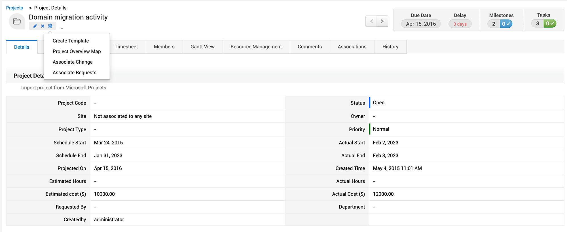This screenshot has width=567, height=232.
Task: Switch to the Timesheet tab
Action: (126, 47)
